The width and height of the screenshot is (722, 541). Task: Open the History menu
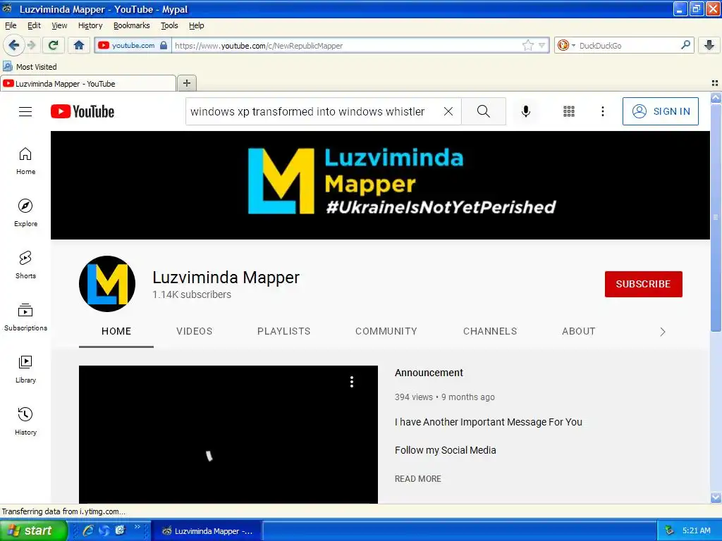pos(90,25)
